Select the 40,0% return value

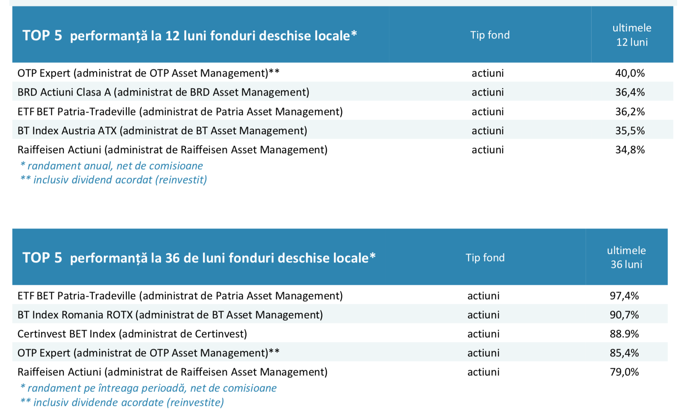tap(630, 73)
